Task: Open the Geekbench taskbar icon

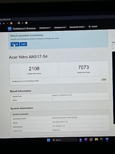Action: tap(107, 139)
